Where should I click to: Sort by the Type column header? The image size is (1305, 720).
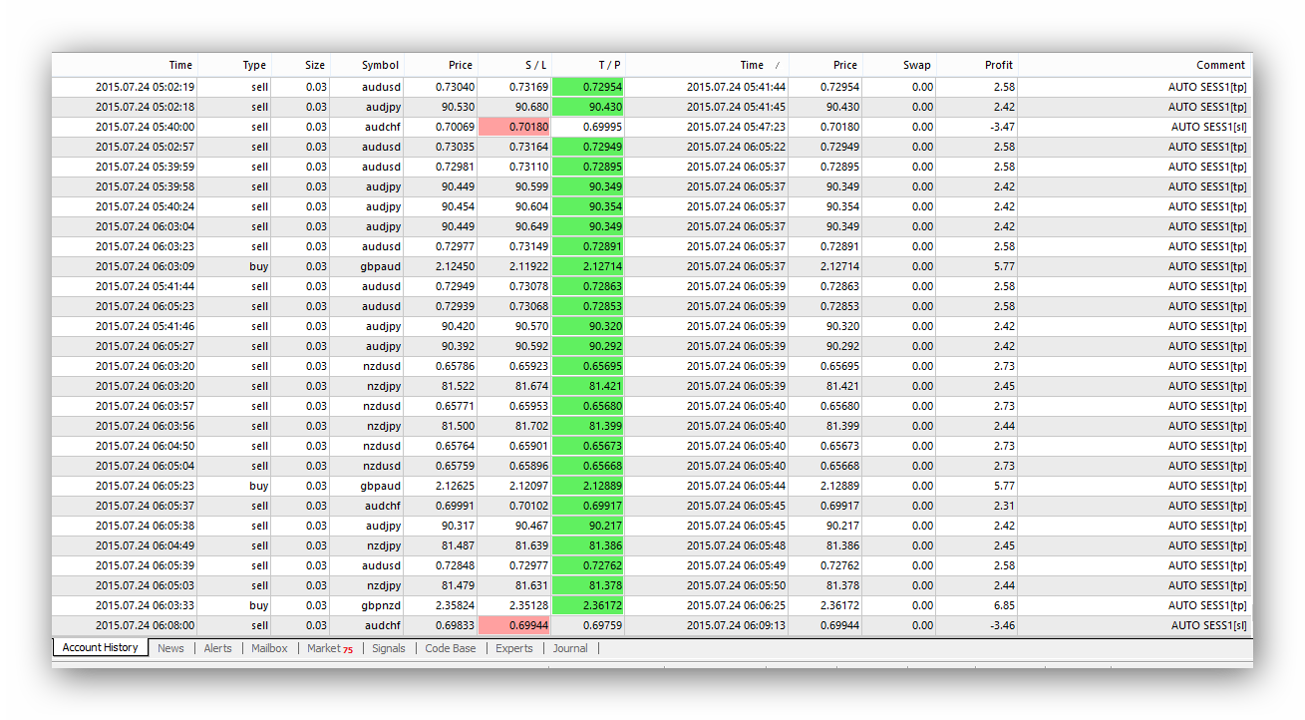coord(234,65)
